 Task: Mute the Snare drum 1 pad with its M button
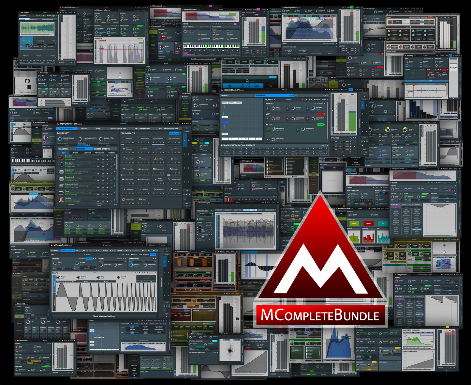[x=164, y=142]
